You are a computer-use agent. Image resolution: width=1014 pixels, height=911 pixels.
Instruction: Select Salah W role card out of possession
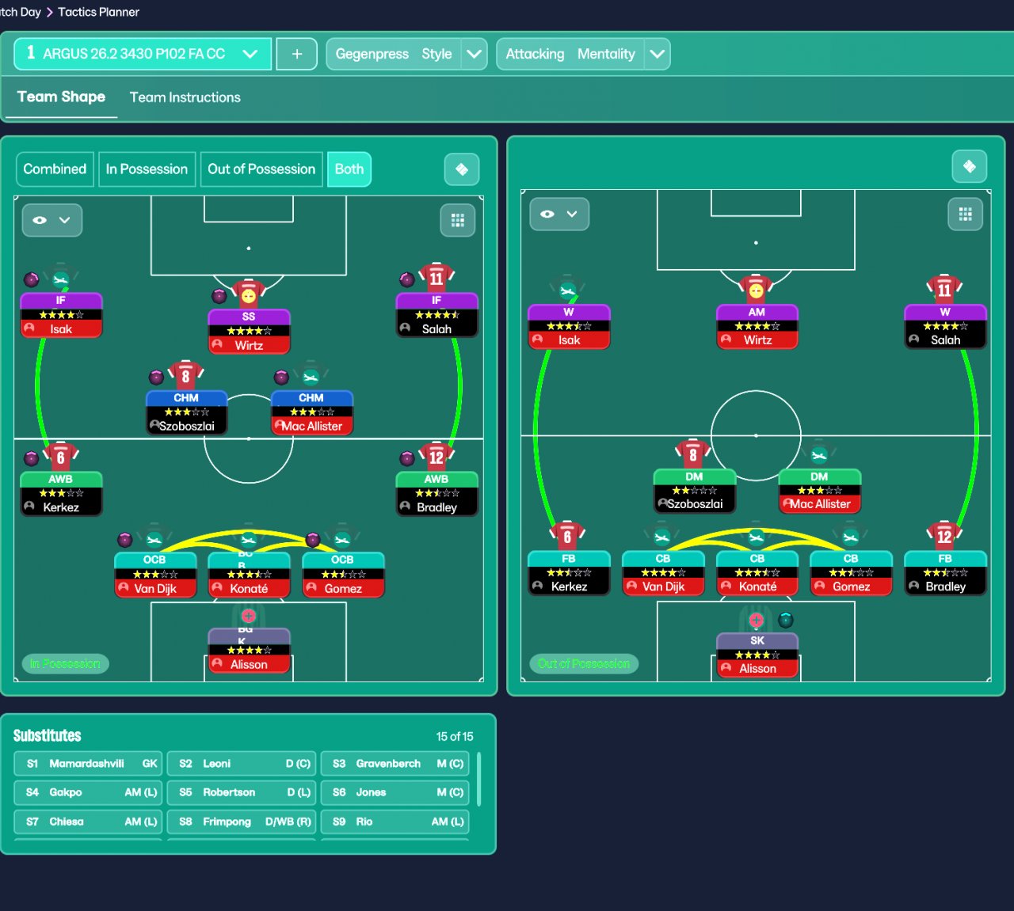(x=945, y=326)
